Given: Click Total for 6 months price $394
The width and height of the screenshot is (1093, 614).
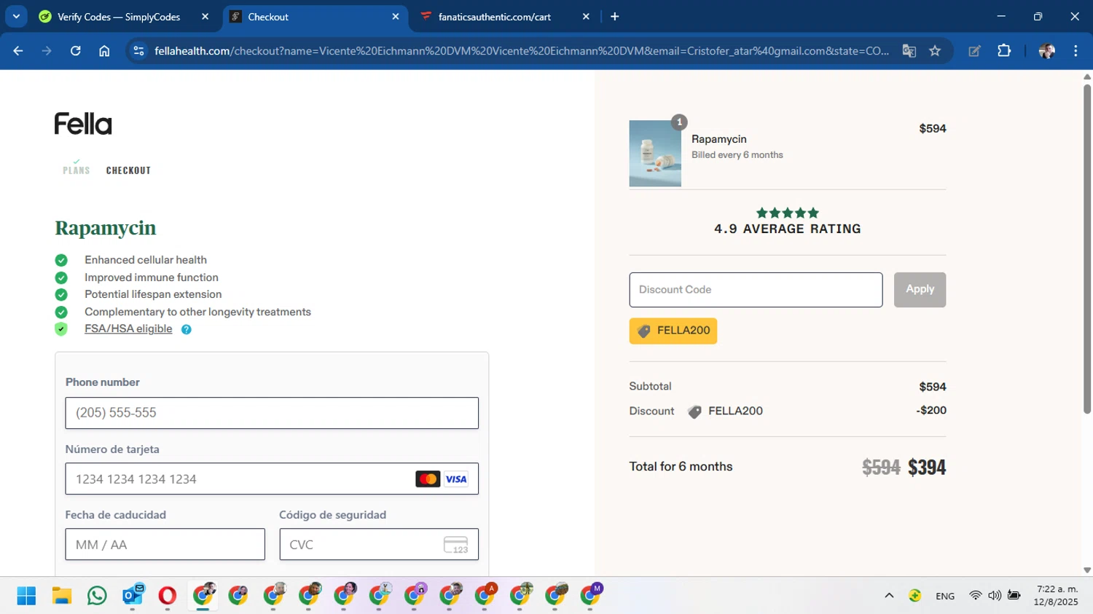Looking at the screenshot, I should tap(927, 467).
